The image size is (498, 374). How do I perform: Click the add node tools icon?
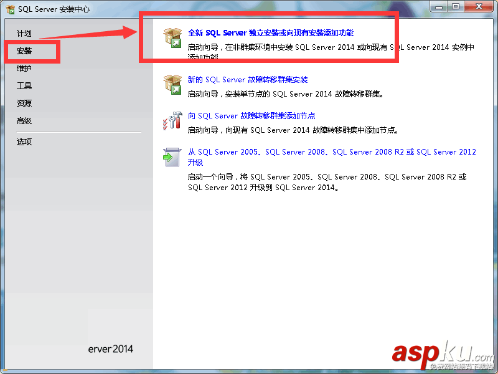pyautogui.click(x=172, y=121)
